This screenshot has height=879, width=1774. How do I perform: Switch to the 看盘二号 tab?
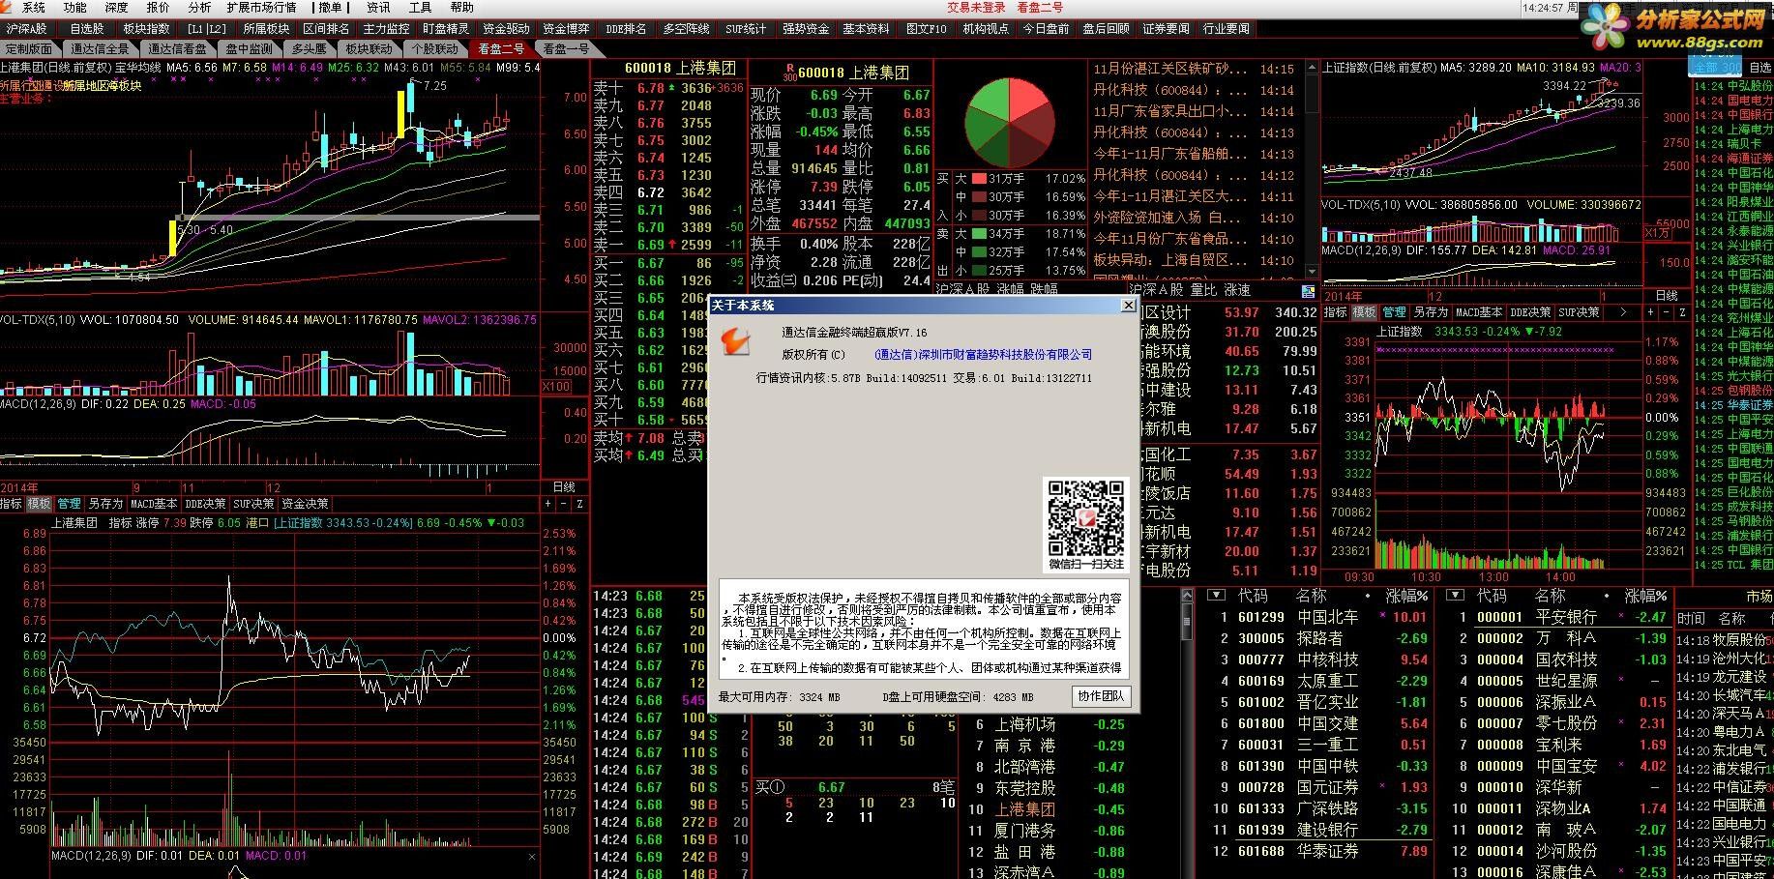click(x=501, y=48)
